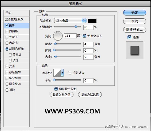This screenshot has height=131, width=151.
Task: Enable the 颜色叠加 checkbox
Action: (x=7, y=72)
